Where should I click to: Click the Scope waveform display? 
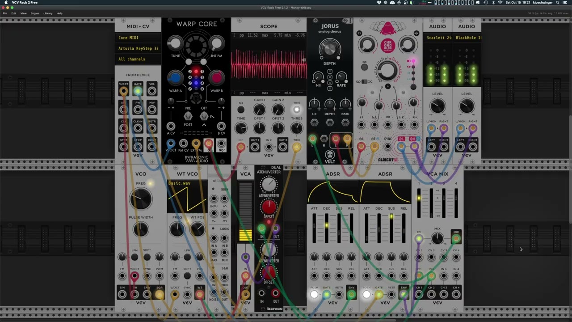269,64
